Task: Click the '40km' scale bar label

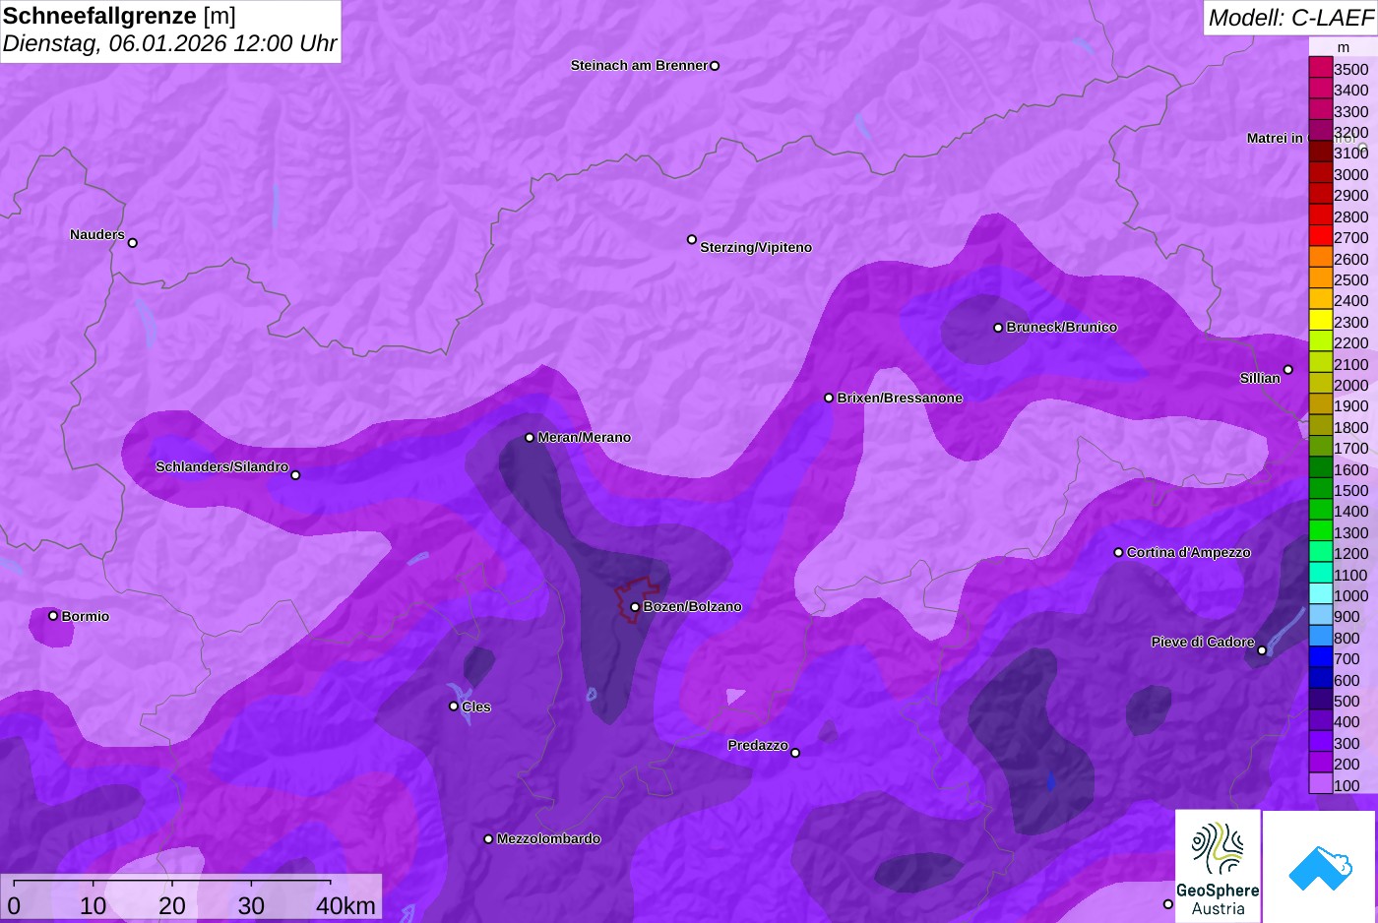Action: tap(345, 906)
